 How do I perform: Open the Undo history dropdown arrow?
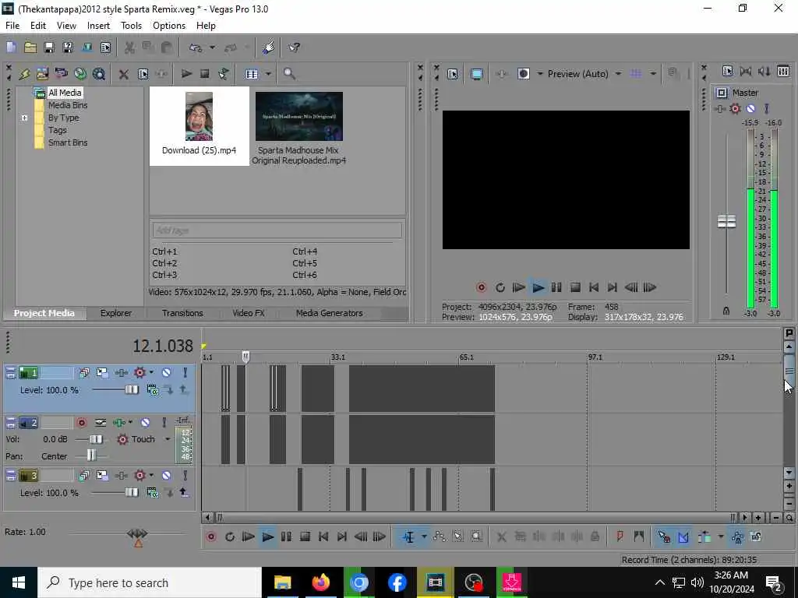click(212, 47)
